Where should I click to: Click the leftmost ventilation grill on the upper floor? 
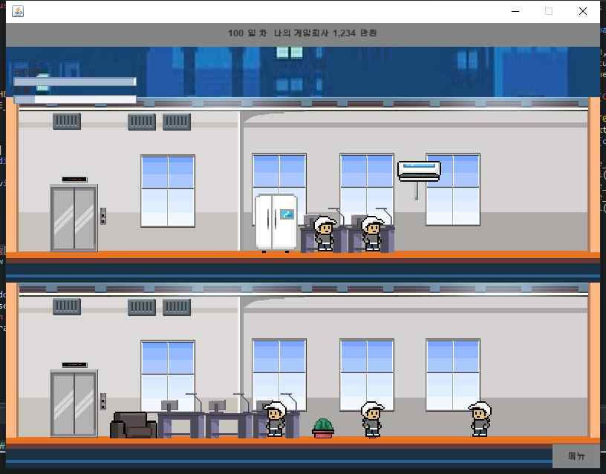67,119
